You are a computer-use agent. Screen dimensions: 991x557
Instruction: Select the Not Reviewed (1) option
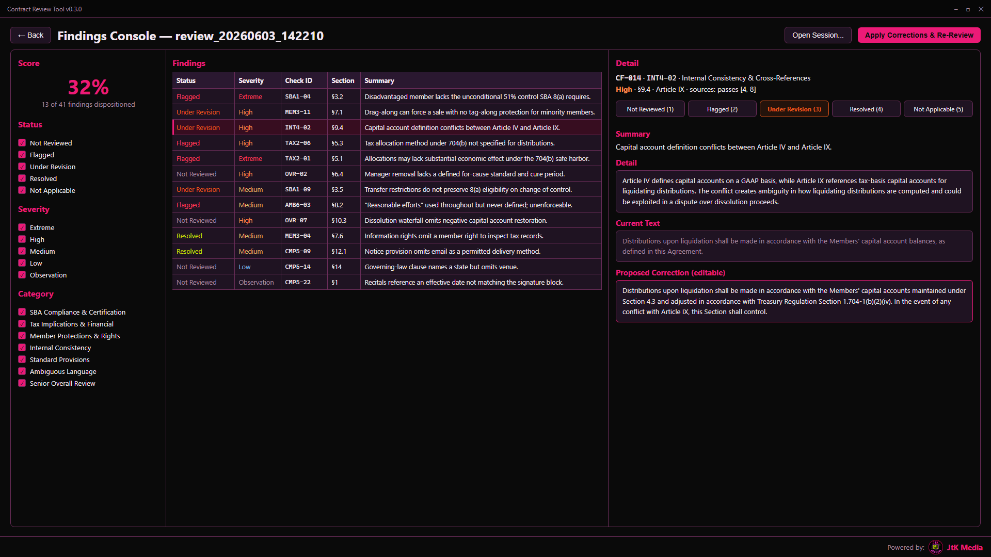click(650, 109)
